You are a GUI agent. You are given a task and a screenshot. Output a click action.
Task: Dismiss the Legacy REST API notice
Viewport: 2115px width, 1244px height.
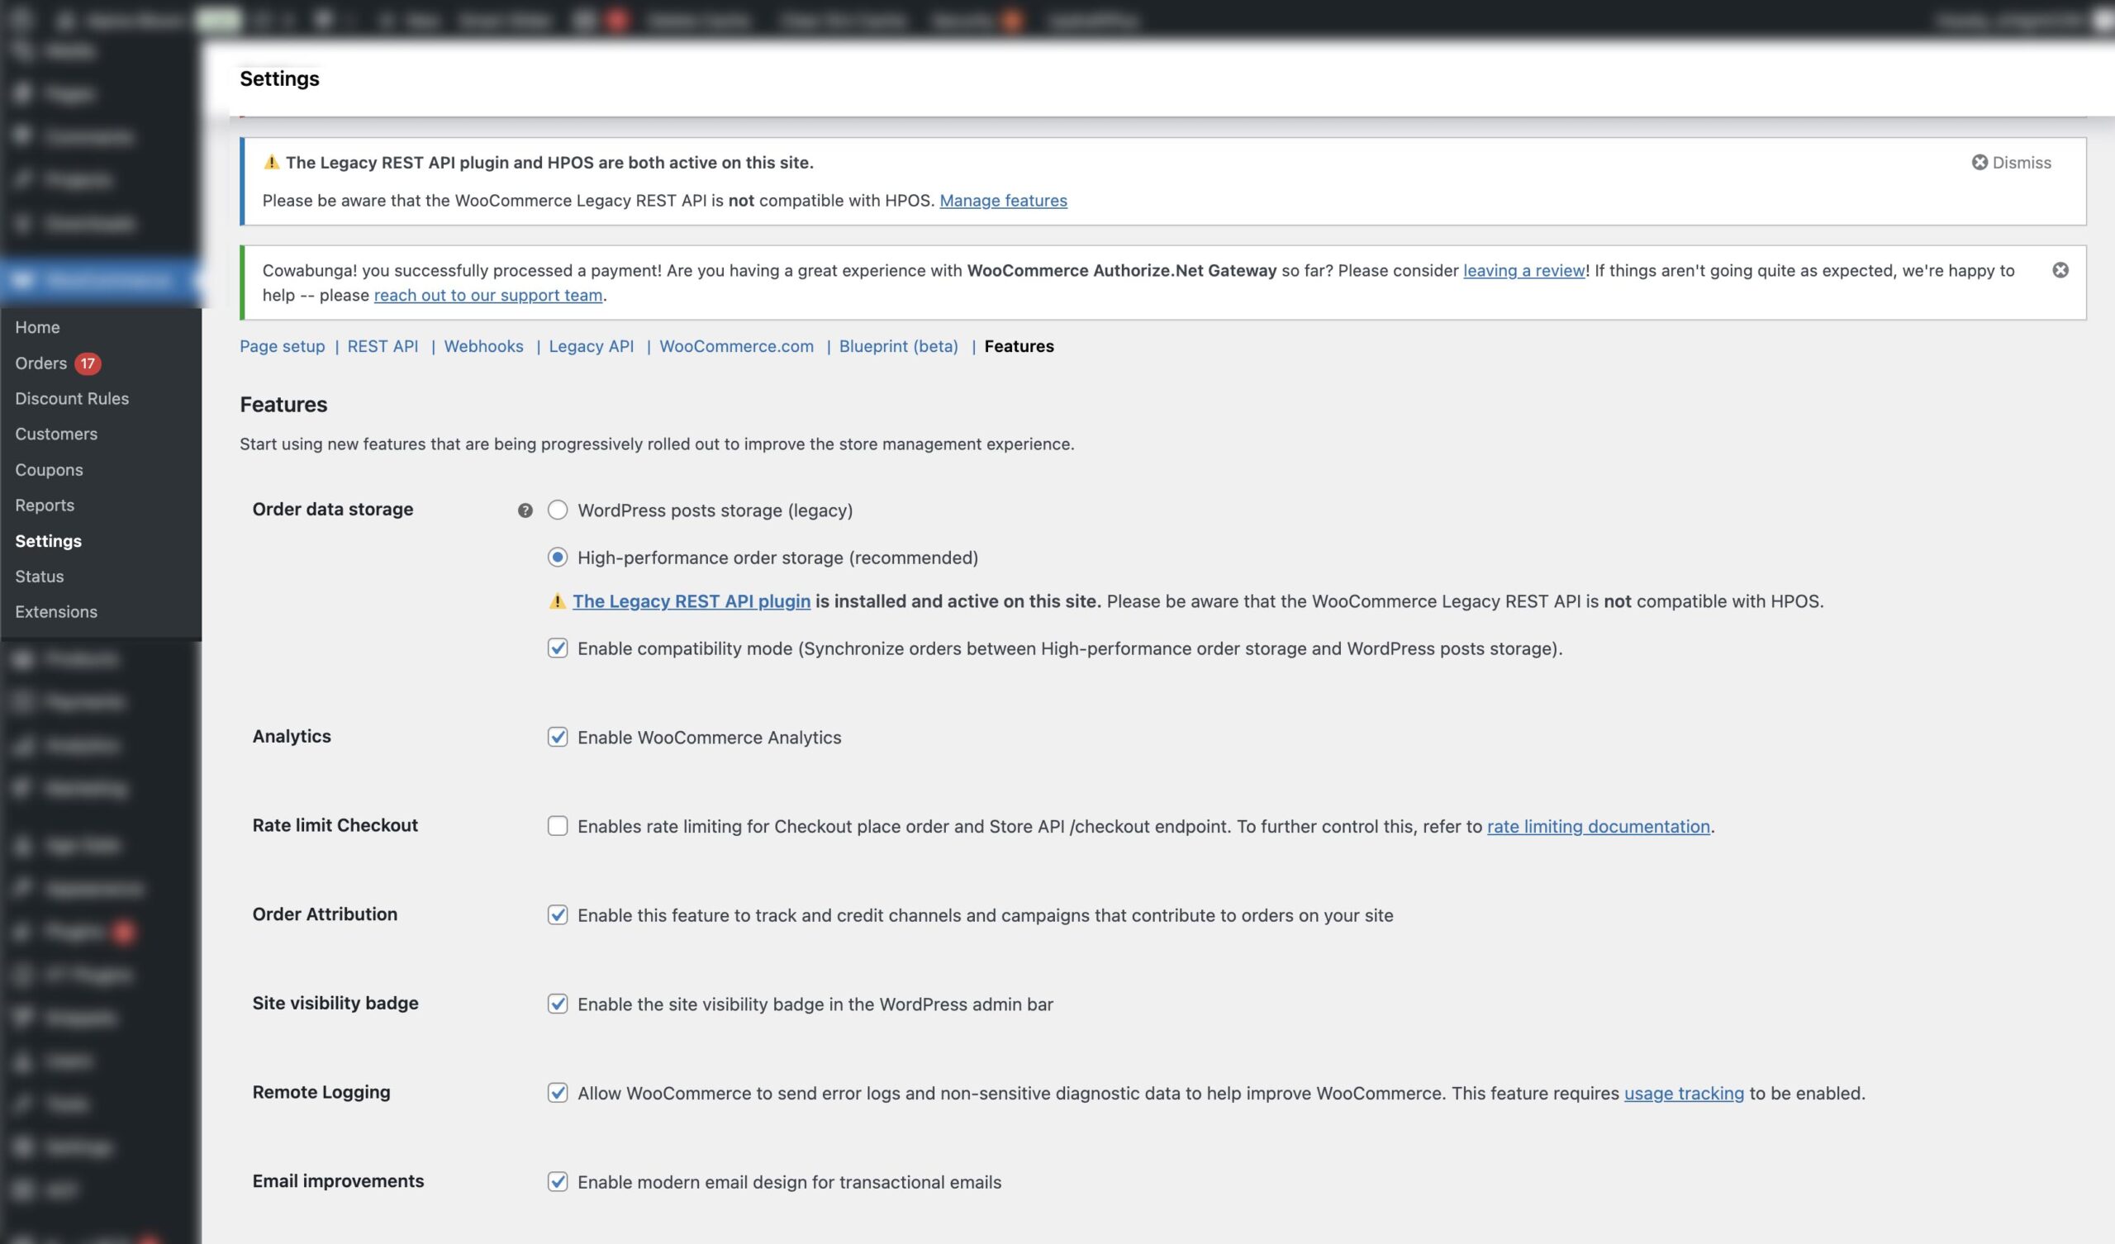(2011, 162)
